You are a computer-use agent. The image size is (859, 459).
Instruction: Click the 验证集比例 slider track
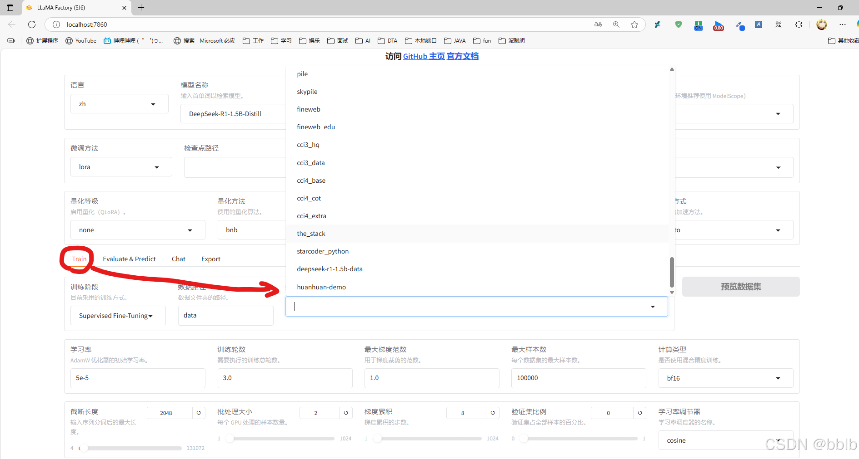click(x=579, y=439)
